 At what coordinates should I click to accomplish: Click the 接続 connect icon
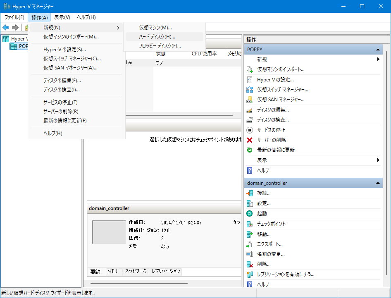[x=250, y=193]
